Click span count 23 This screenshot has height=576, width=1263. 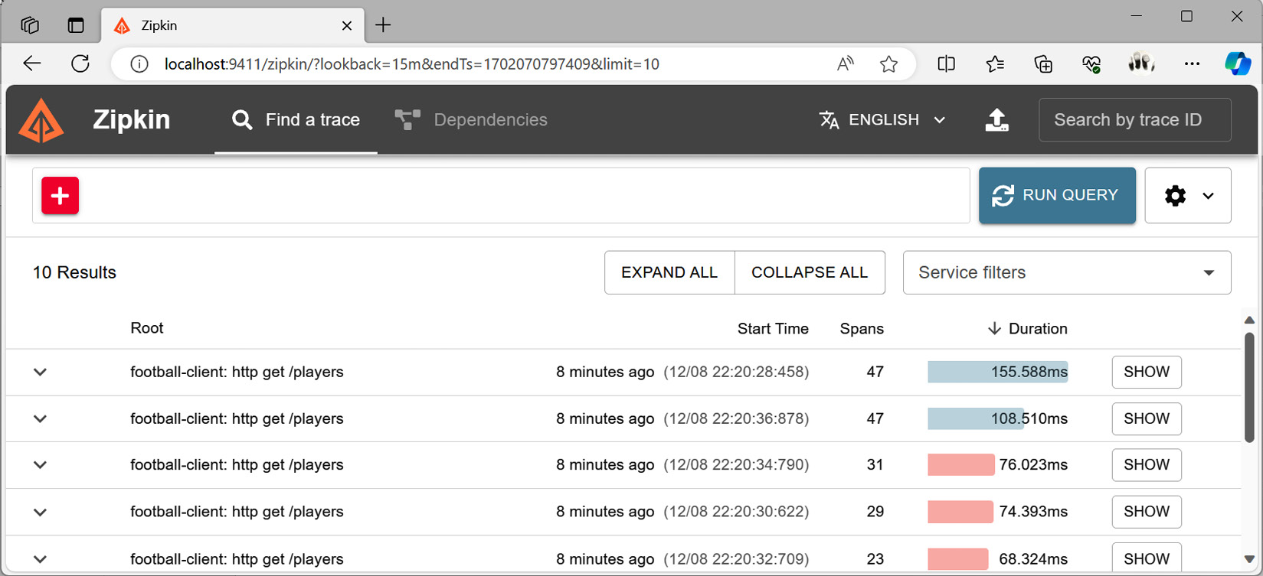875,559
